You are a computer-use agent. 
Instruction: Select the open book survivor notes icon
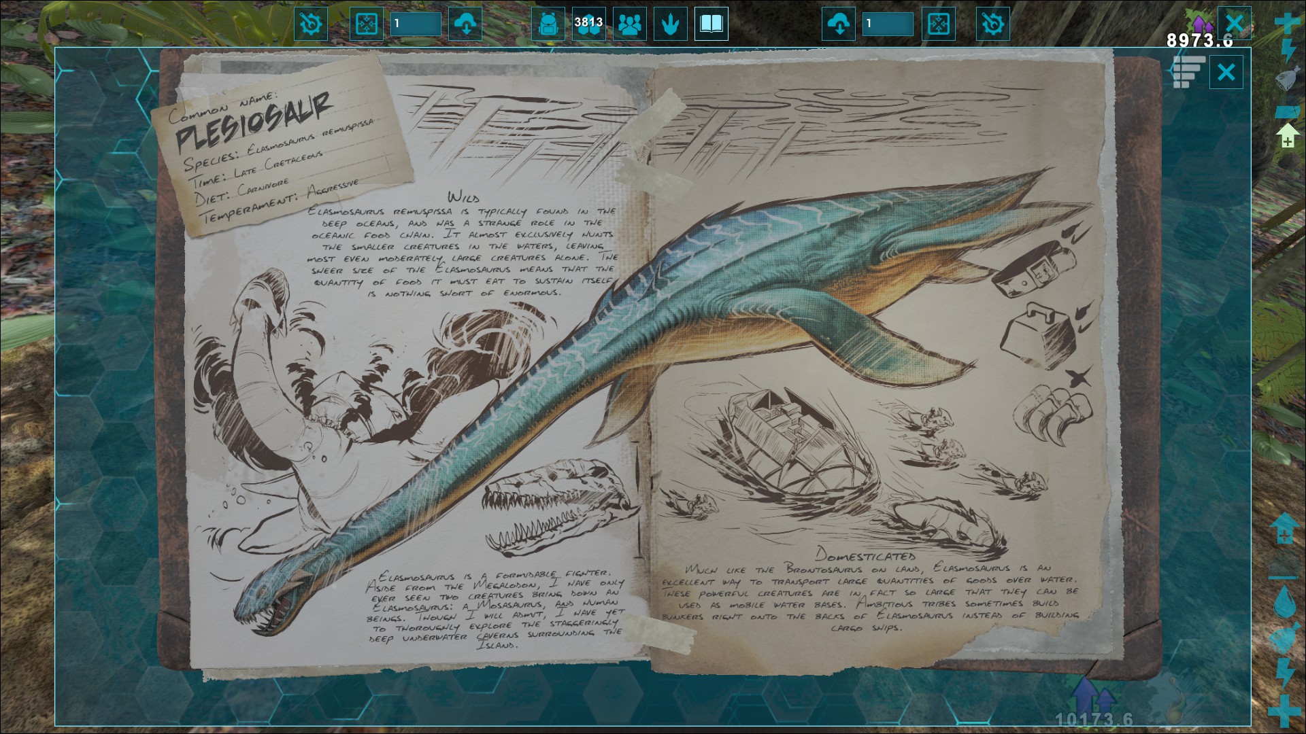(711, 24)
